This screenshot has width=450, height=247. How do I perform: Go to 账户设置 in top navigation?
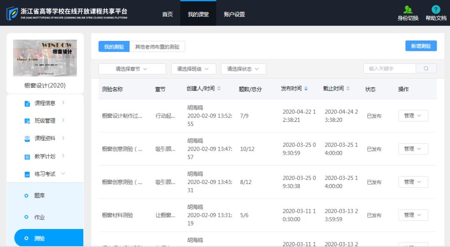click(x=234, y=14)
